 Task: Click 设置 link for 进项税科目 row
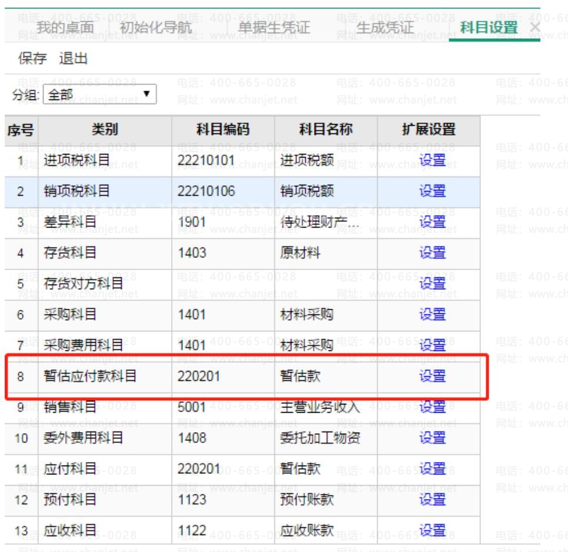(x=432, y=160)
